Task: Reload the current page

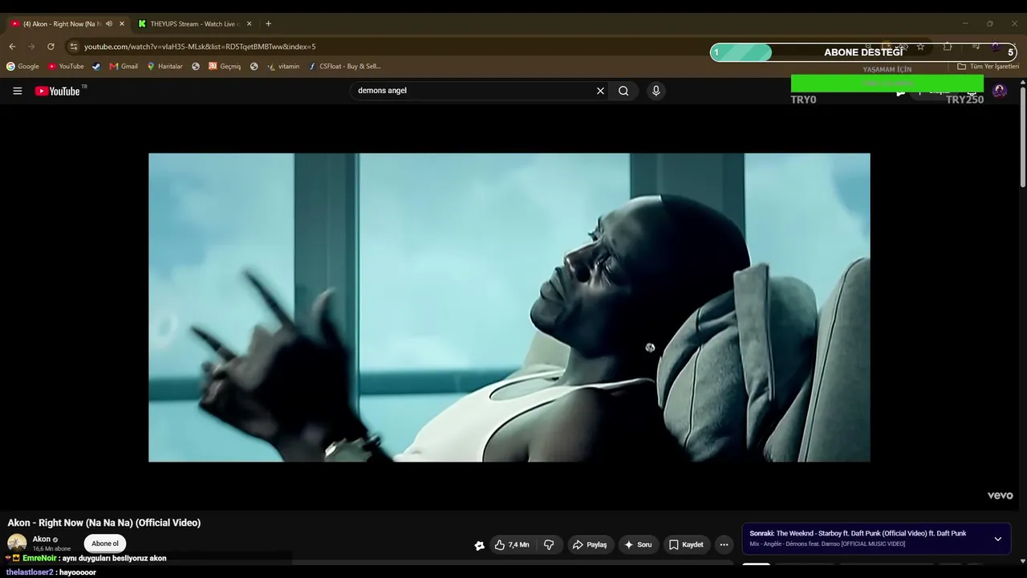Action: tap(51, 47)
